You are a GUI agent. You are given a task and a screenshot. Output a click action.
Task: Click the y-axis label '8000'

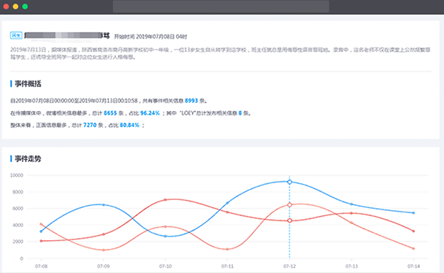[x=18, y=192]
